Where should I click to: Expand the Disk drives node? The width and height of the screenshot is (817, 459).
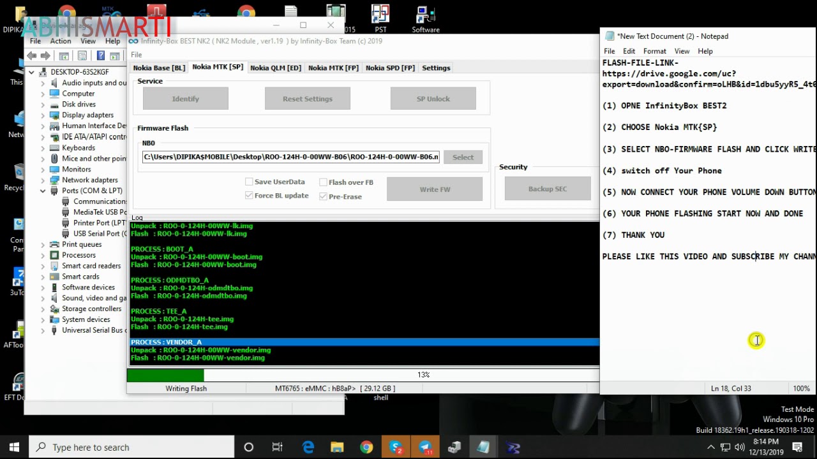pos(43,105)
